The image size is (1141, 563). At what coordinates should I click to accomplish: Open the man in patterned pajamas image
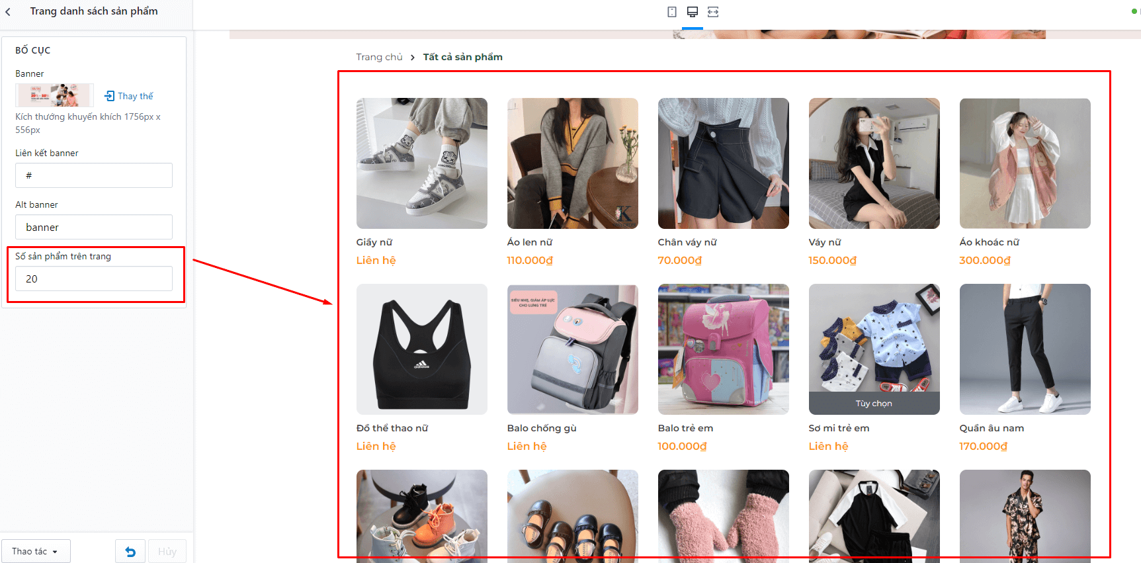pyautogui.click(x=1025, y=516)
